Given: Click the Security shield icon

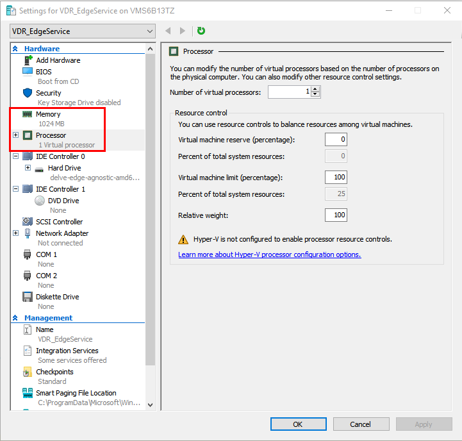Looking at the screenshot, I should click(x=28, y=93).
